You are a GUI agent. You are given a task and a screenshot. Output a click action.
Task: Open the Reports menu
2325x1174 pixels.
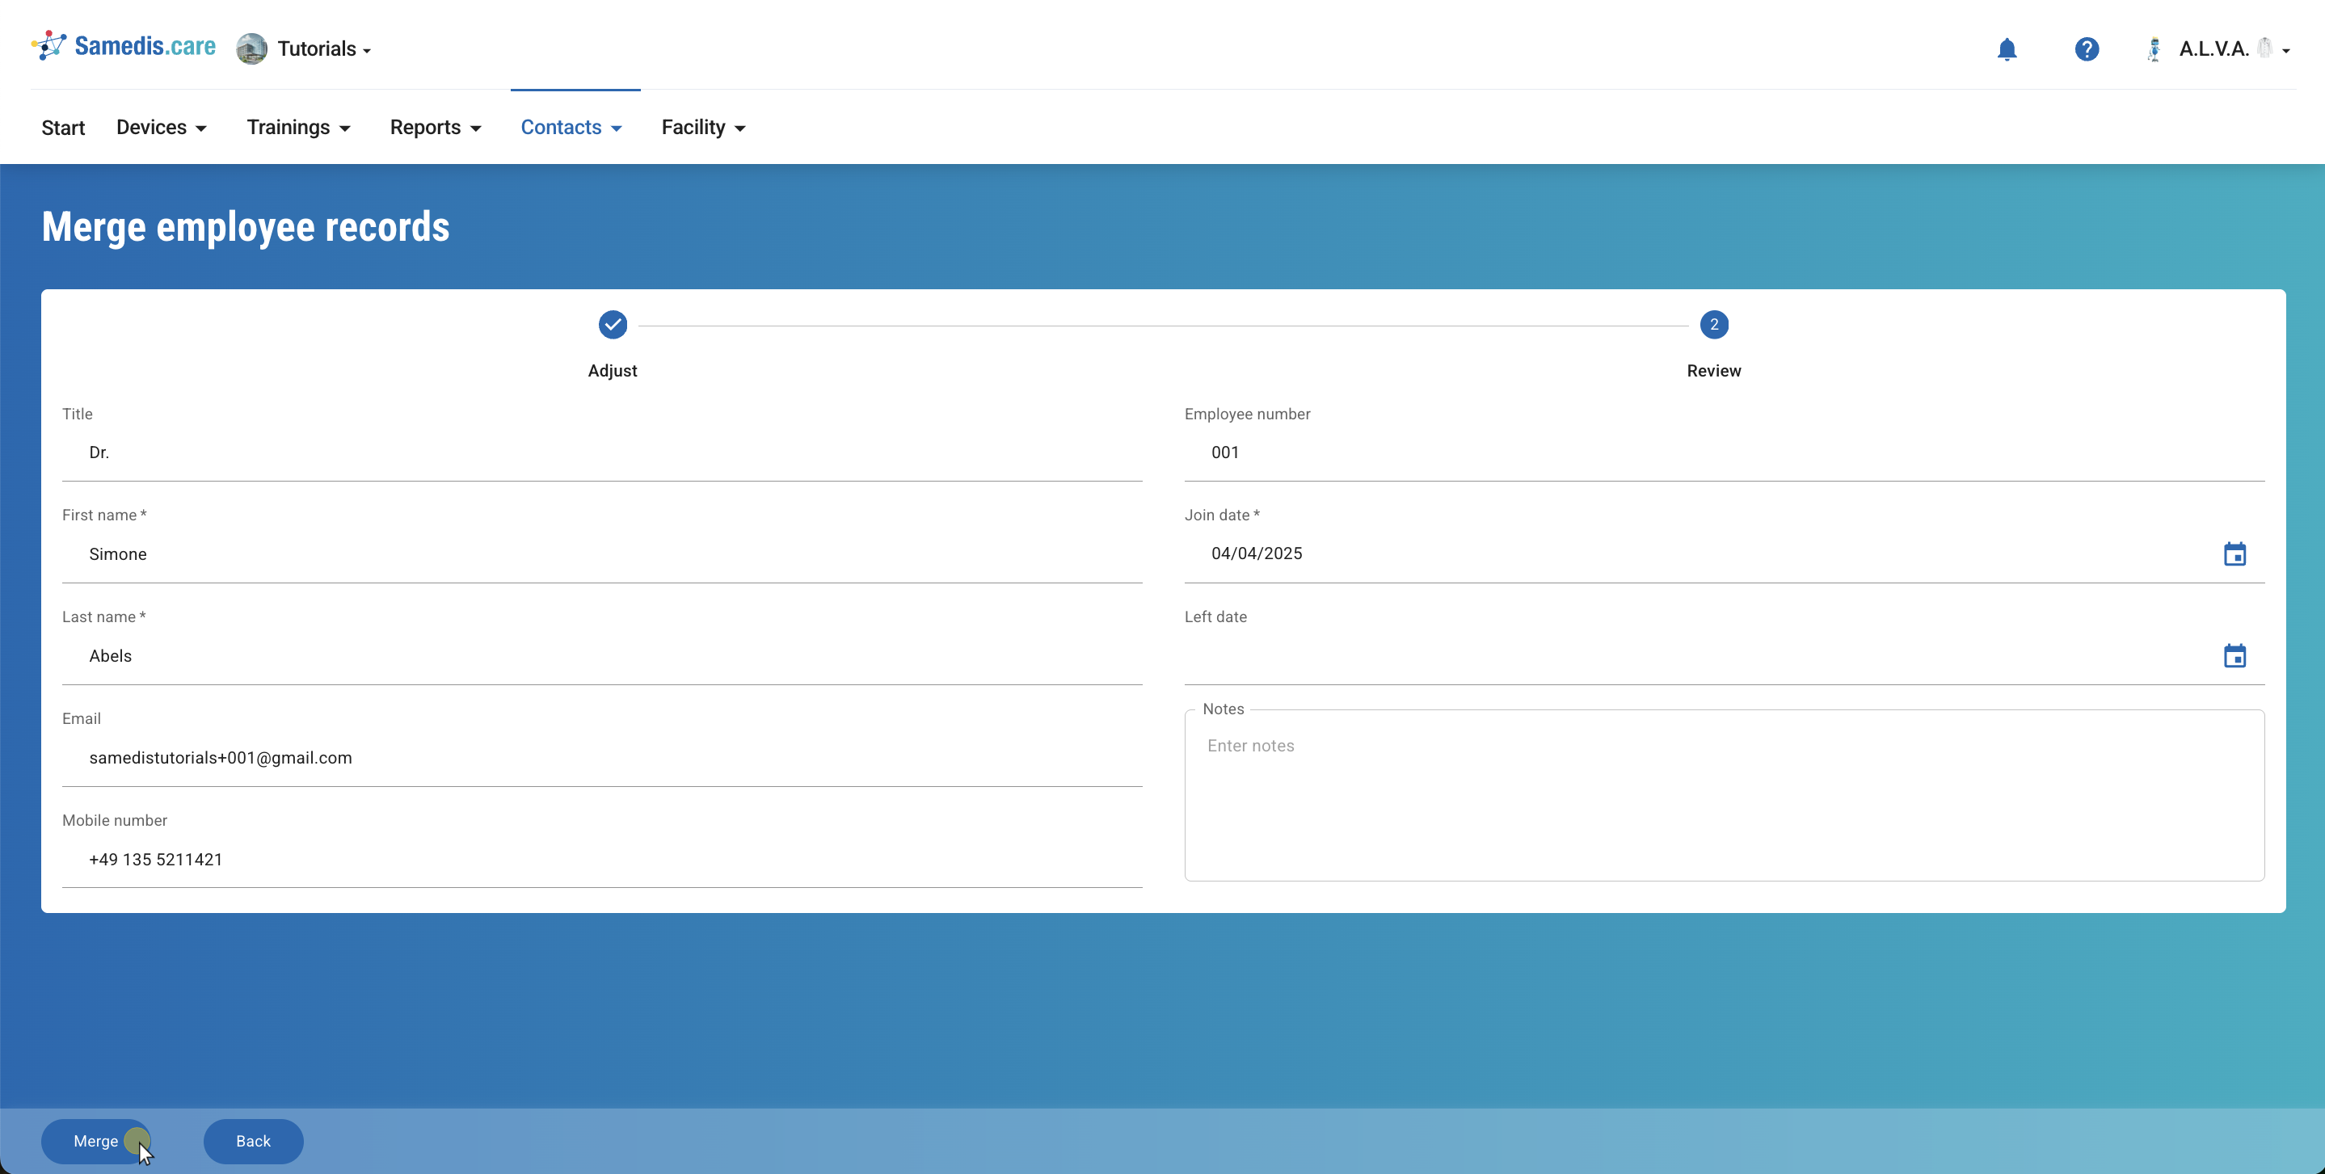pyautogui.click(x=435, y=127)
